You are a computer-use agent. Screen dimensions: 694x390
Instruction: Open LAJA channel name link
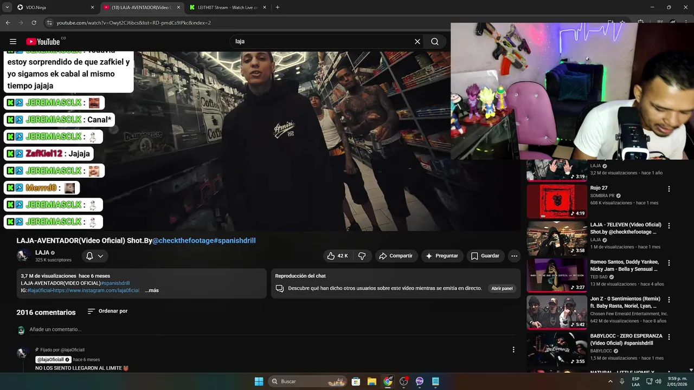[x=42, y=252]
